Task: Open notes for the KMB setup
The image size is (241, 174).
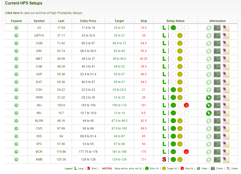Action: [x=226, y=160]
